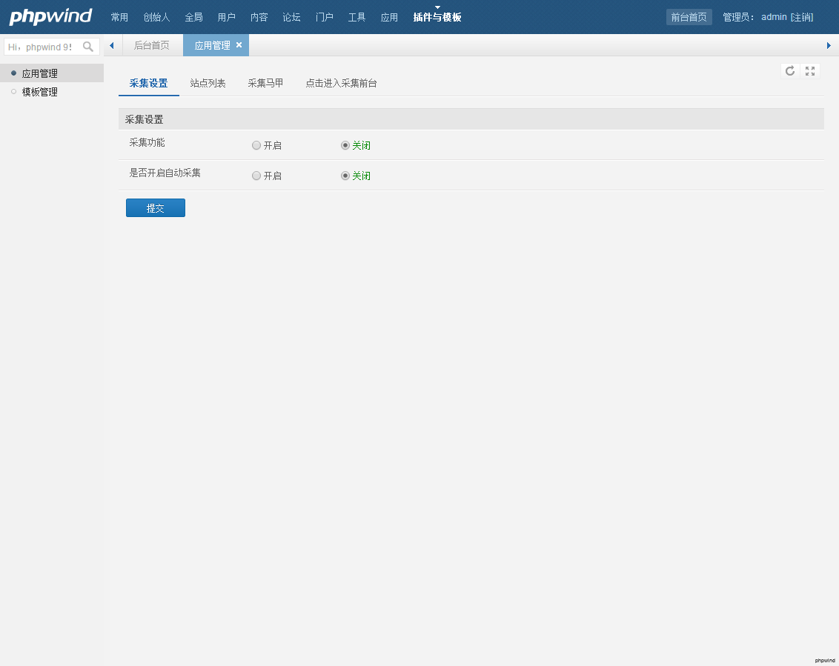Click the refresh page icon

tap(790, 71)
